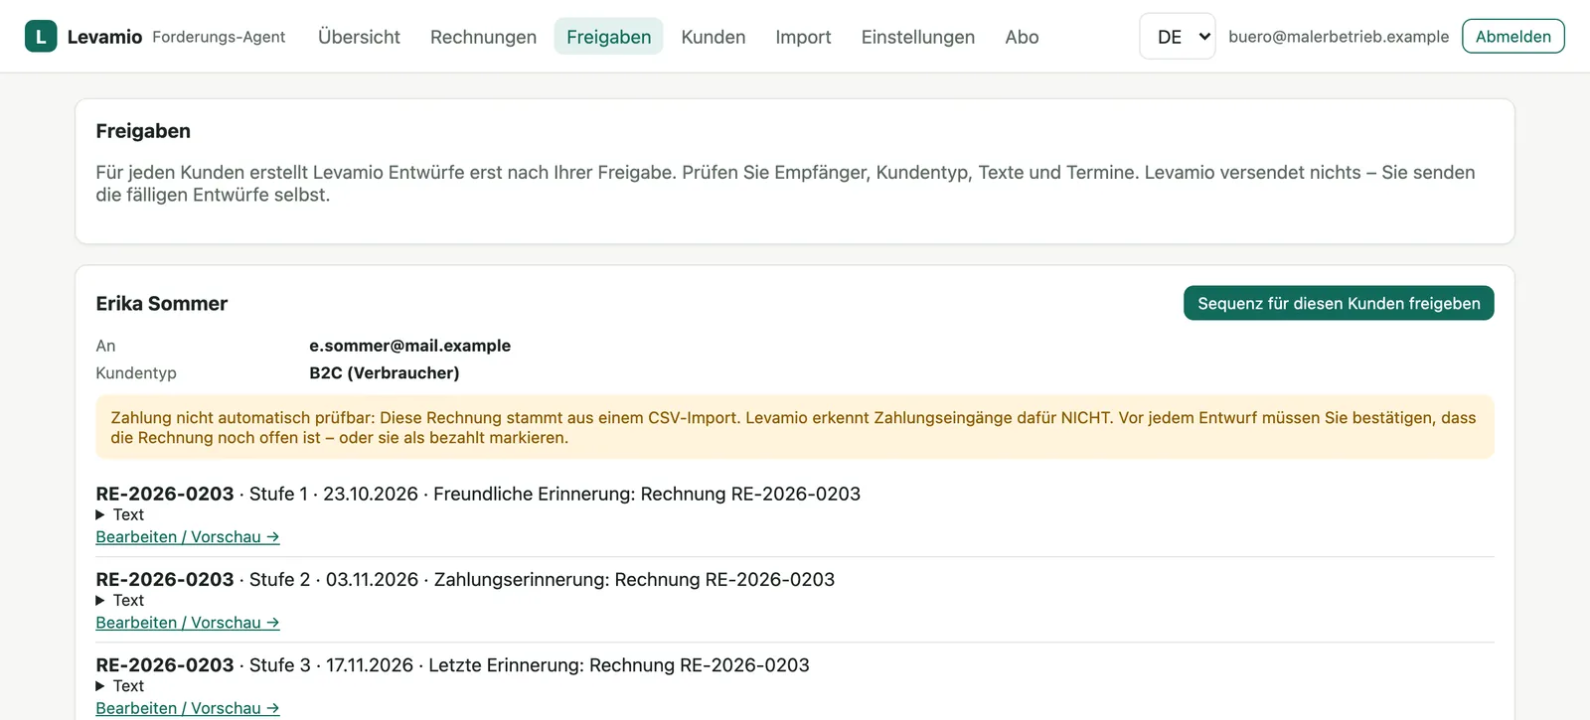Click the Abmelden button
The width and height of the screenshot is (1590, 720).
[1512, 37]
